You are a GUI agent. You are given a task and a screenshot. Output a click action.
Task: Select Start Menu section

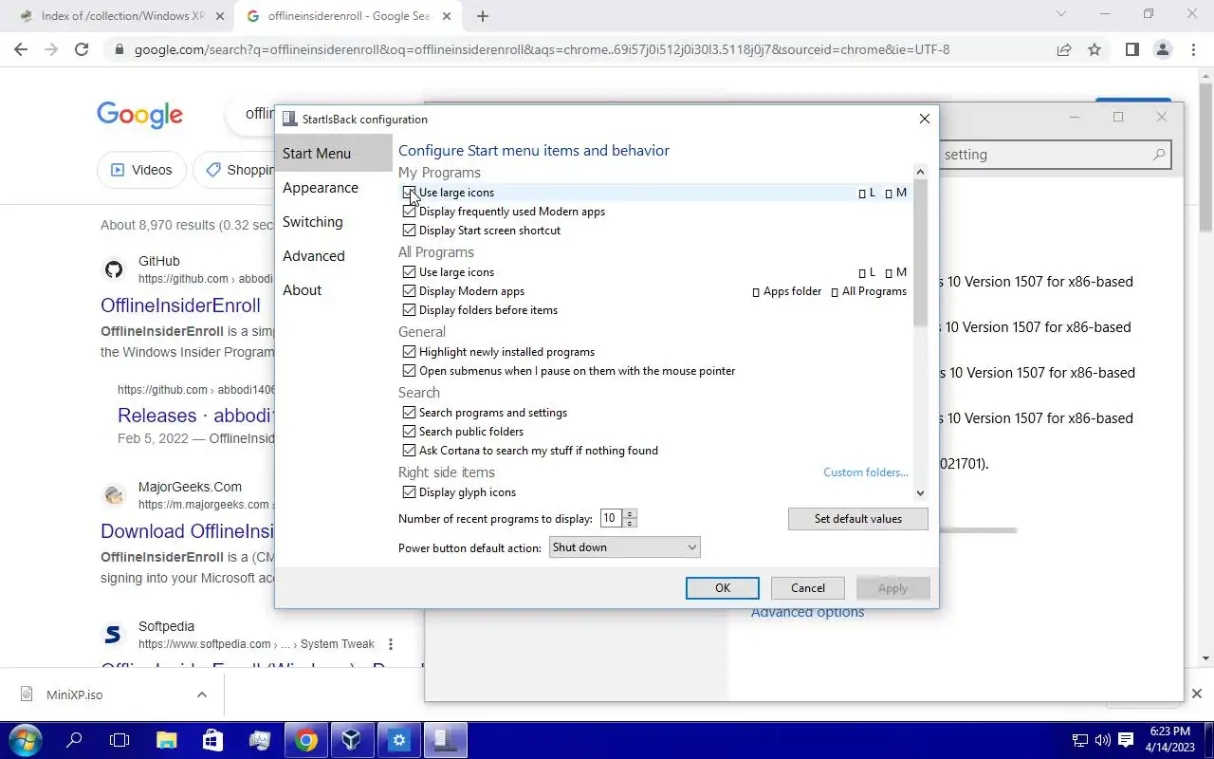(333, 154)
